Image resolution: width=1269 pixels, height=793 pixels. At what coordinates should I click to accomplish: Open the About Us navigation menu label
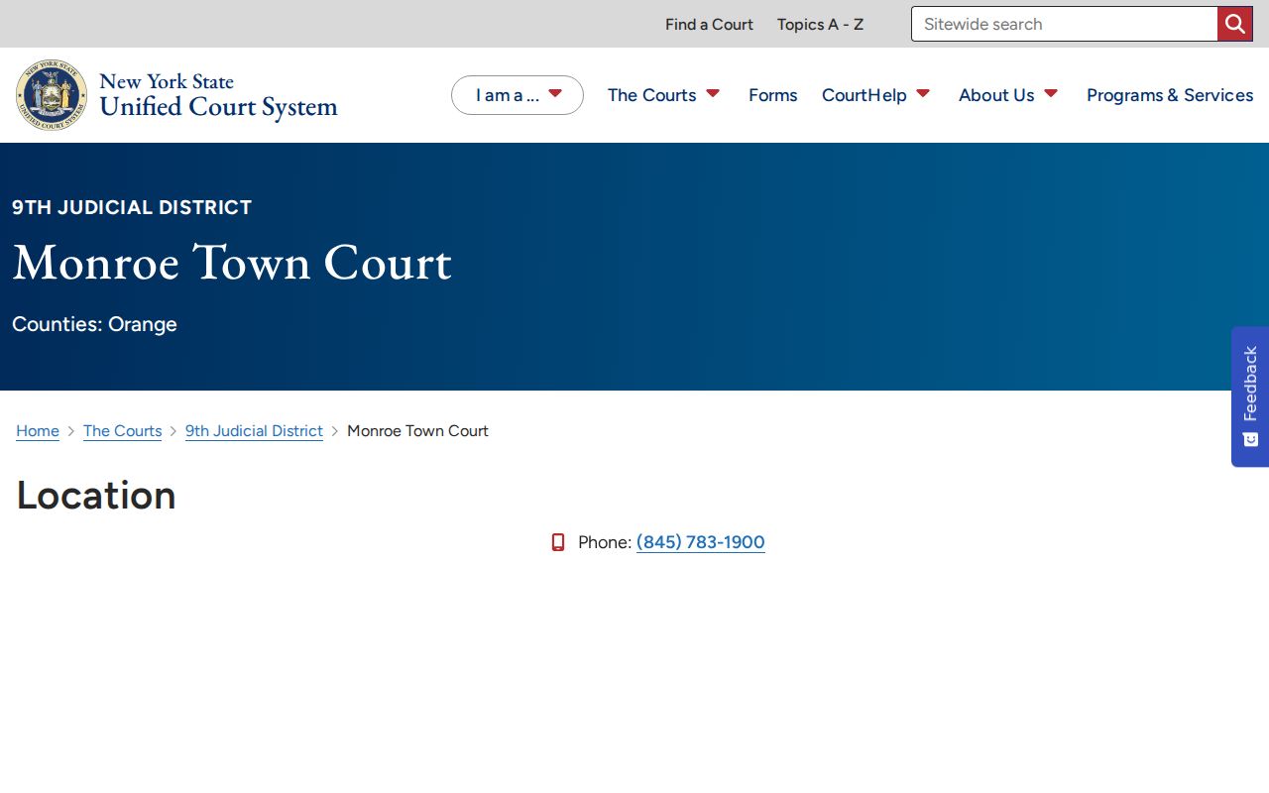[996, 95]
